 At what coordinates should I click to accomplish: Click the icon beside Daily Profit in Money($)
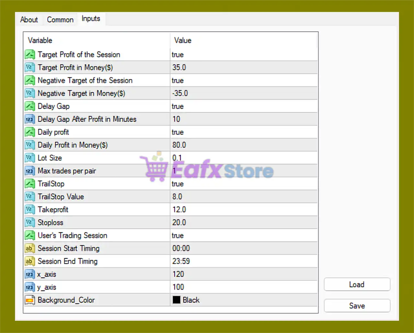(30, 145)
